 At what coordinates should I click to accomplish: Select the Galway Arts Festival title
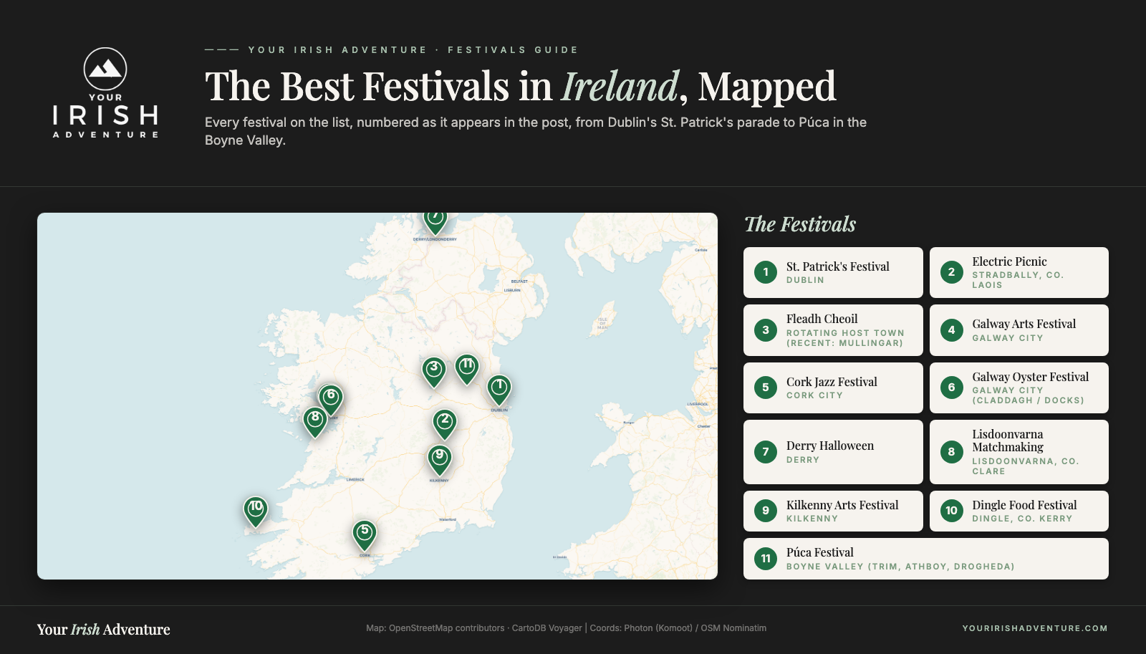point(1024,324)
